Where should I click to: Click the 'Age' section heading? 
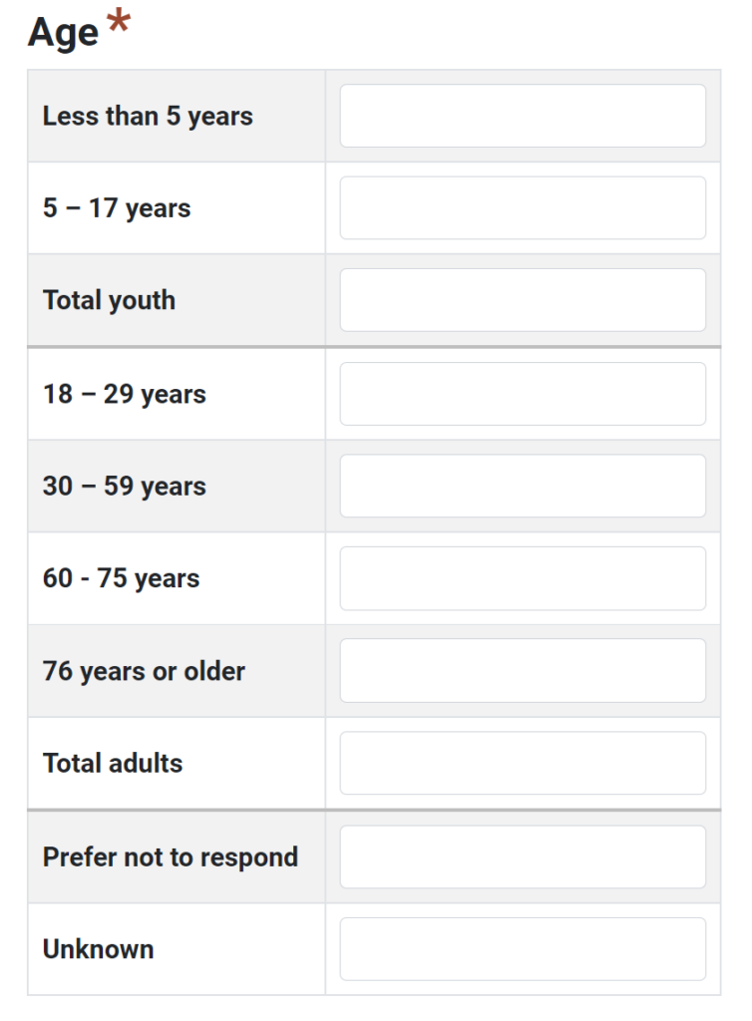[64, 33]
